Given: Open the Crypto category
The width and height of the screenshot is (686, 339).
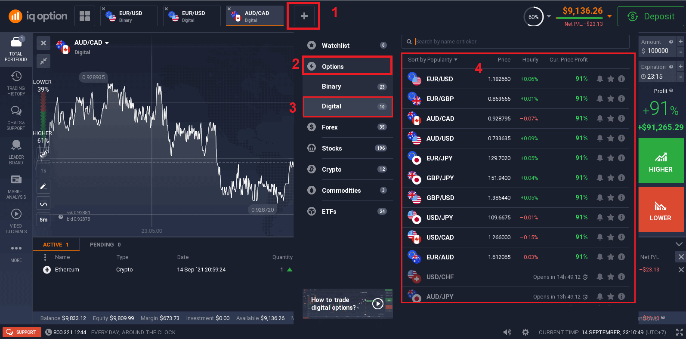Looking at the screenshot, I should tap(347, 169).
